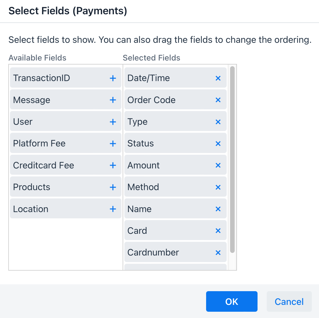Remove the Cardnumber field x icon
The width and height of the screenshot is (319, 318).
[x=218, y=253]
